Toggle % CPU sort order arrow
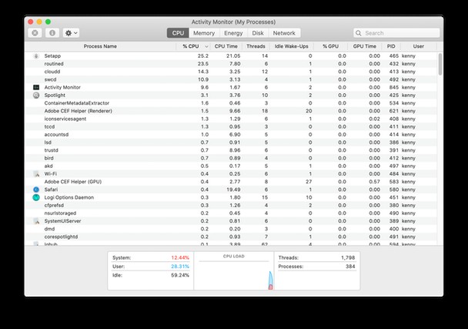Screen dimensions: 468x329 point(206,46)
